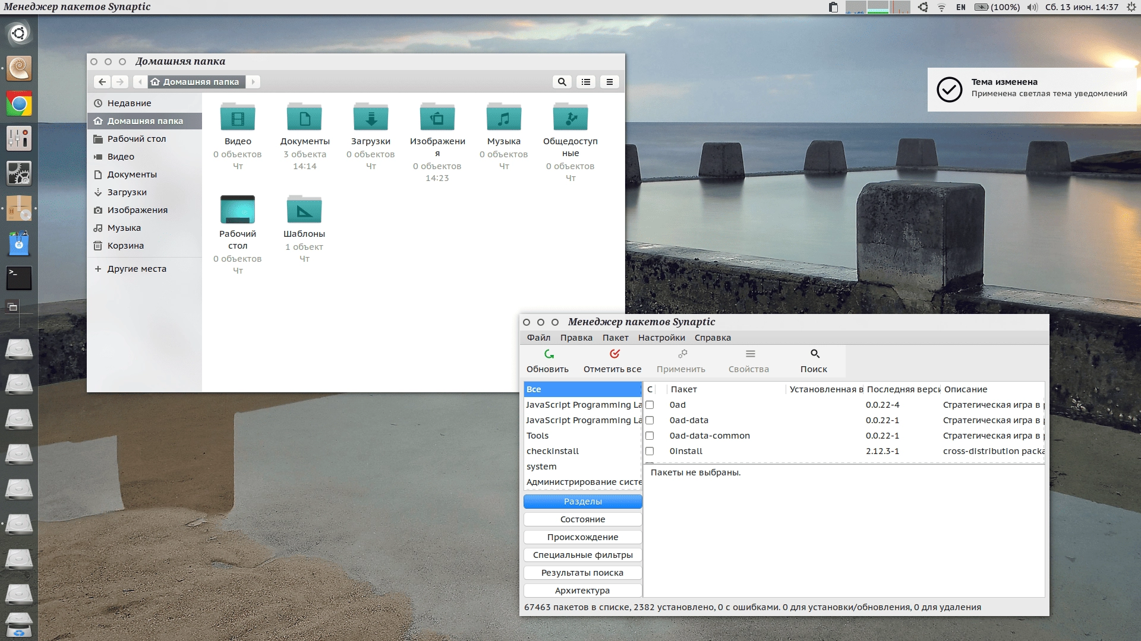Click Разделы filter button
1141x641 pixels.
coord(582,502)
